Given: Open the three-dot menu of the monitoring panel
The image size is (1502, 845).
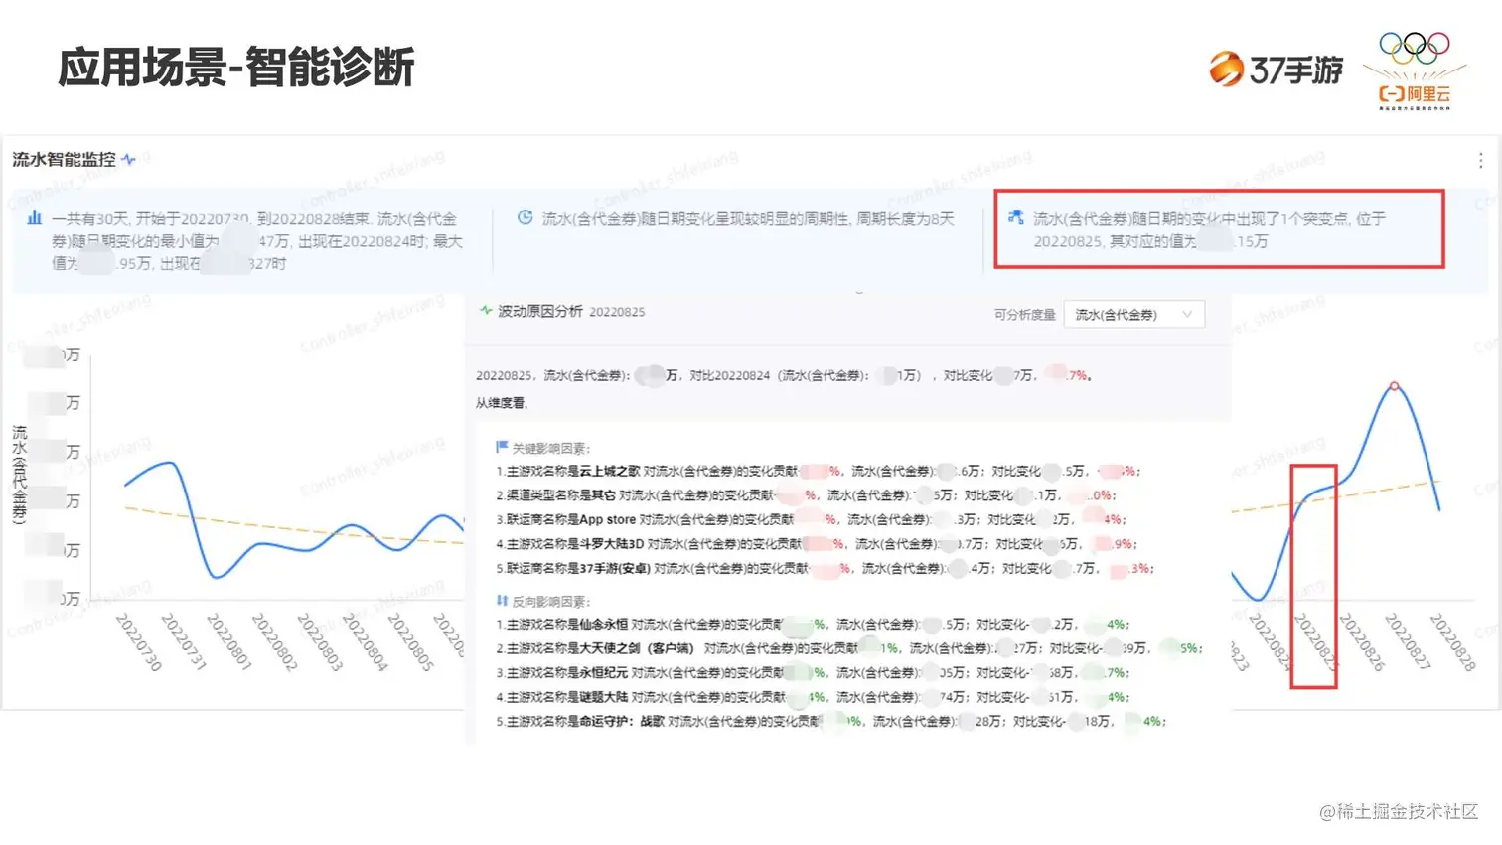Looking at the screenshot, I should click(x=1480, y=160).
